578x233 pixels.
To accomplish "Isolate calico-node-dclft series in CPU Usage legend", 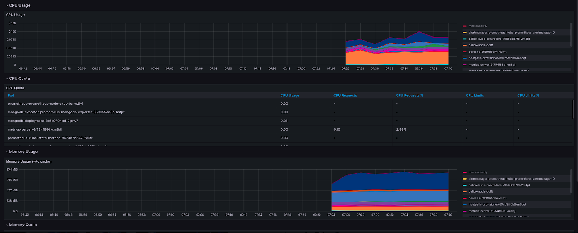I will [x=481, y=45].
